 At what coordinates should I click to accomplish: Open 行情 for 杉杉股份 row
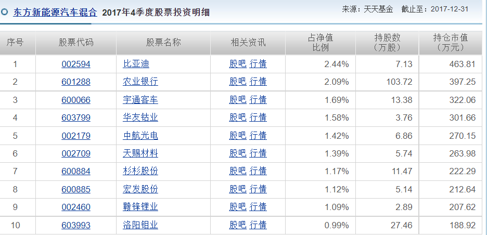[258, 171]
